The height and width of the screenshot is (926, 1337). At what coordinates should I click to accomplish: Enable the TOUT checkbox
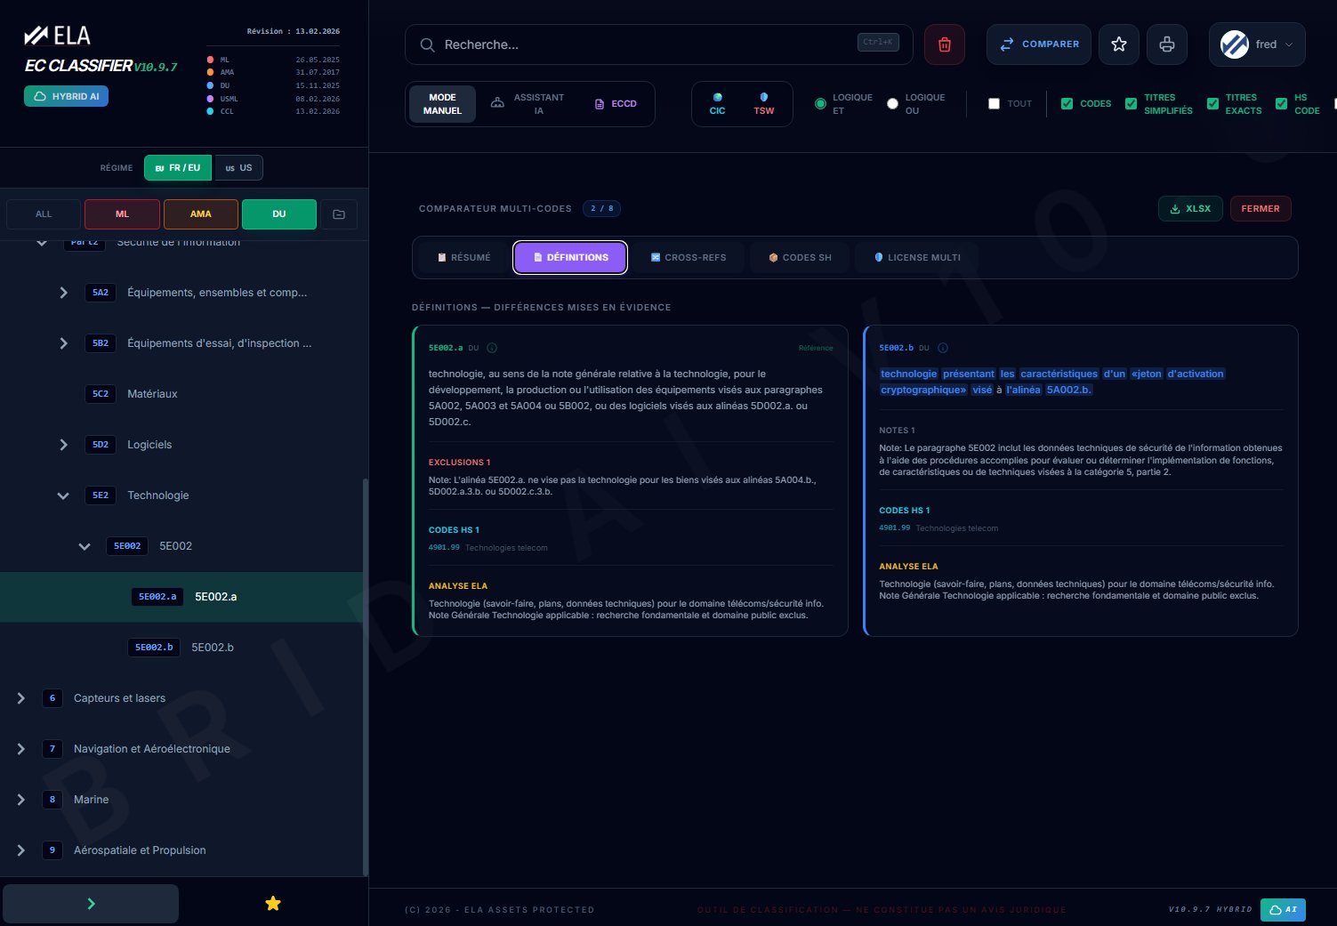(994, 104)
